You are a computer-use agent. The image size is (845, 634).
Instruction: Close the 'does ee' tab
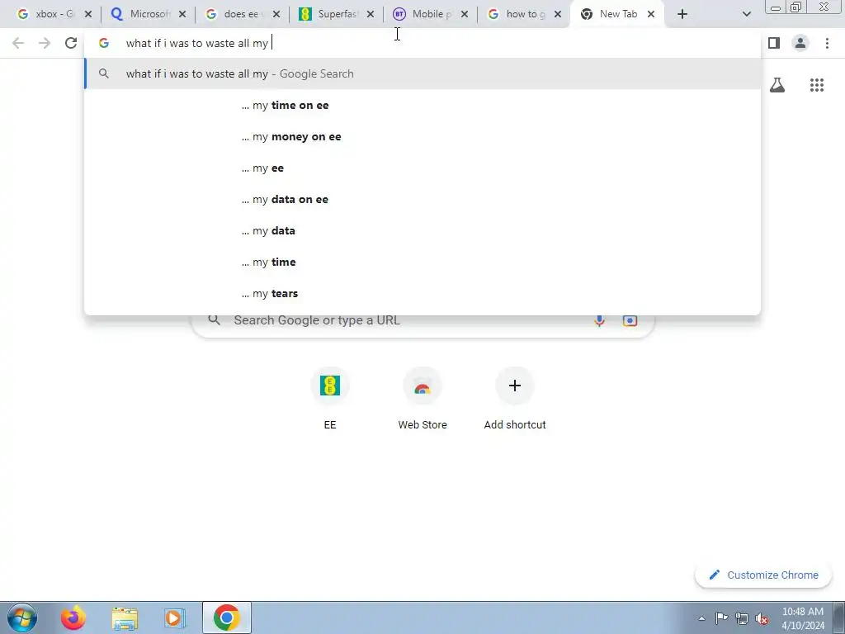[276, 15]
